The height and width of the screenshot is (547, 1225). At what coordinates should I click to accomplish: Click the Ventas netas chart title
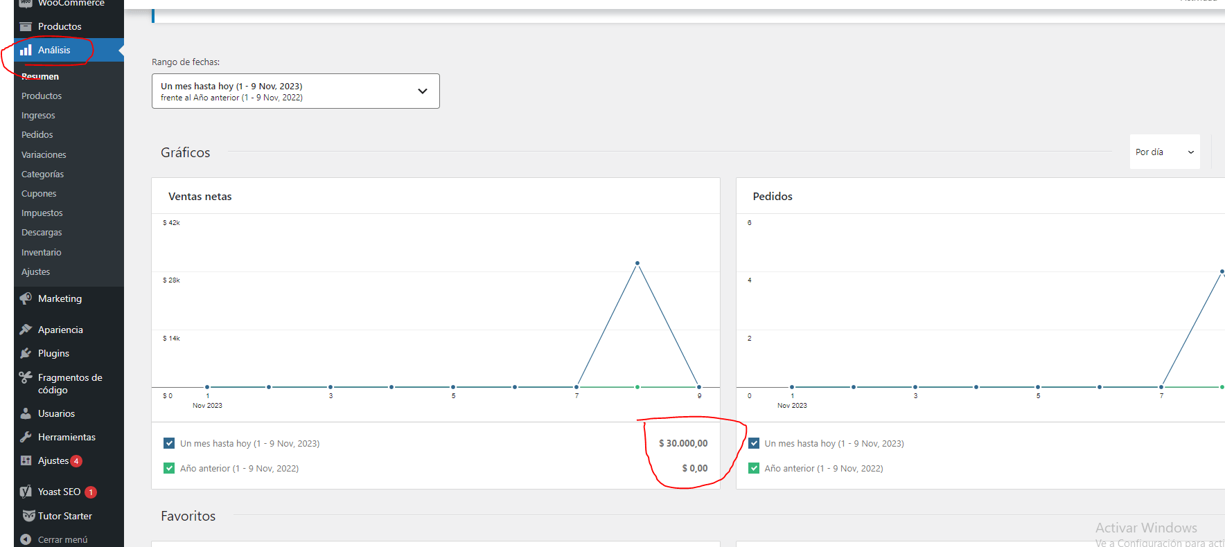tap(200, 196)
